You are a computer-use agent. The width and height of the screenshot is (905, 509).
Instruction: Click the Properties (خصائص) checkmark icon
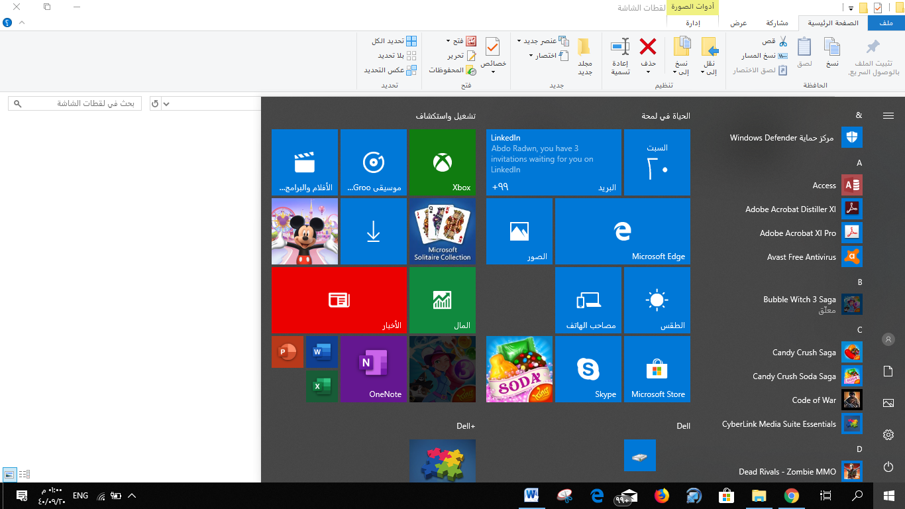(492, 48)
